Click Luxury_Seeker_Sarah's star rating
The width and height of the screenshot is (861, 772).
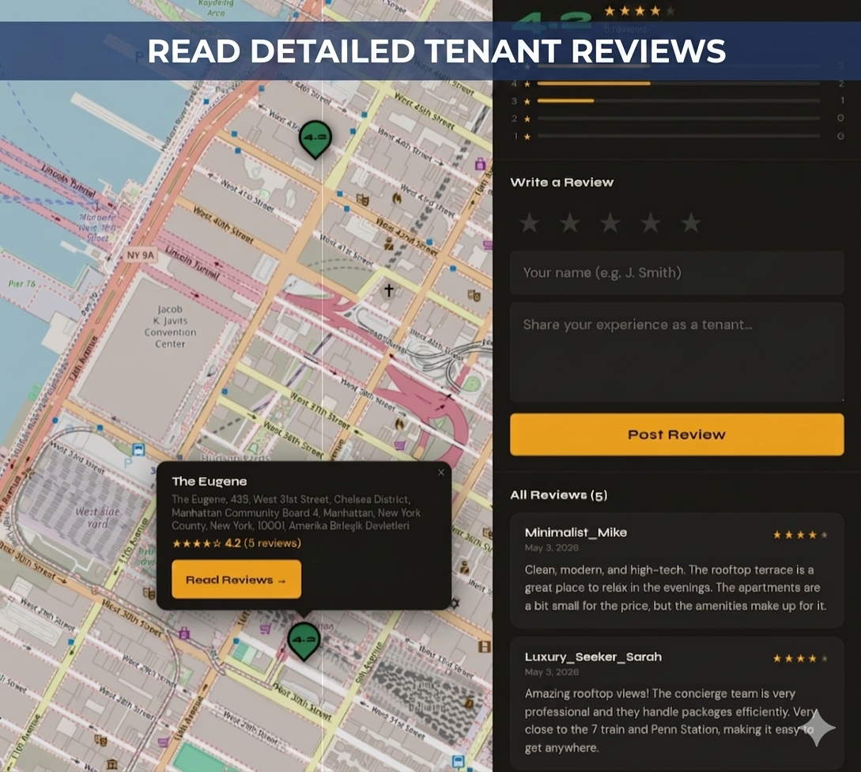point(800,658)
